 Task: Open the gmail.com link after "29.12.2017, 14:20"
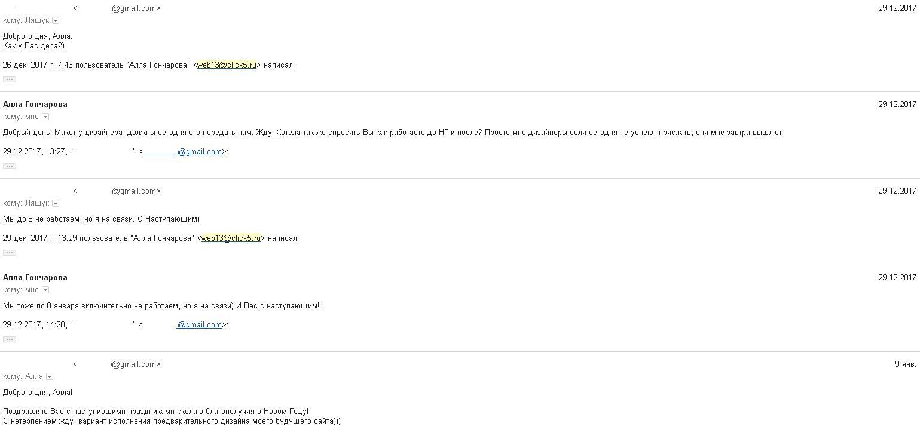pyautogui.click(x=199, y=325)
